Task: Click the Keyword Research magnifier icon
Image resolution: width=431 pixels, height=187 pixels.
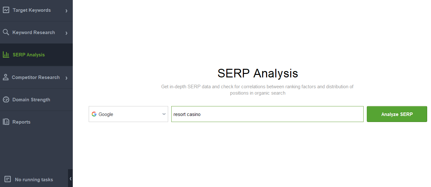Action: click(x=6, y=32)
